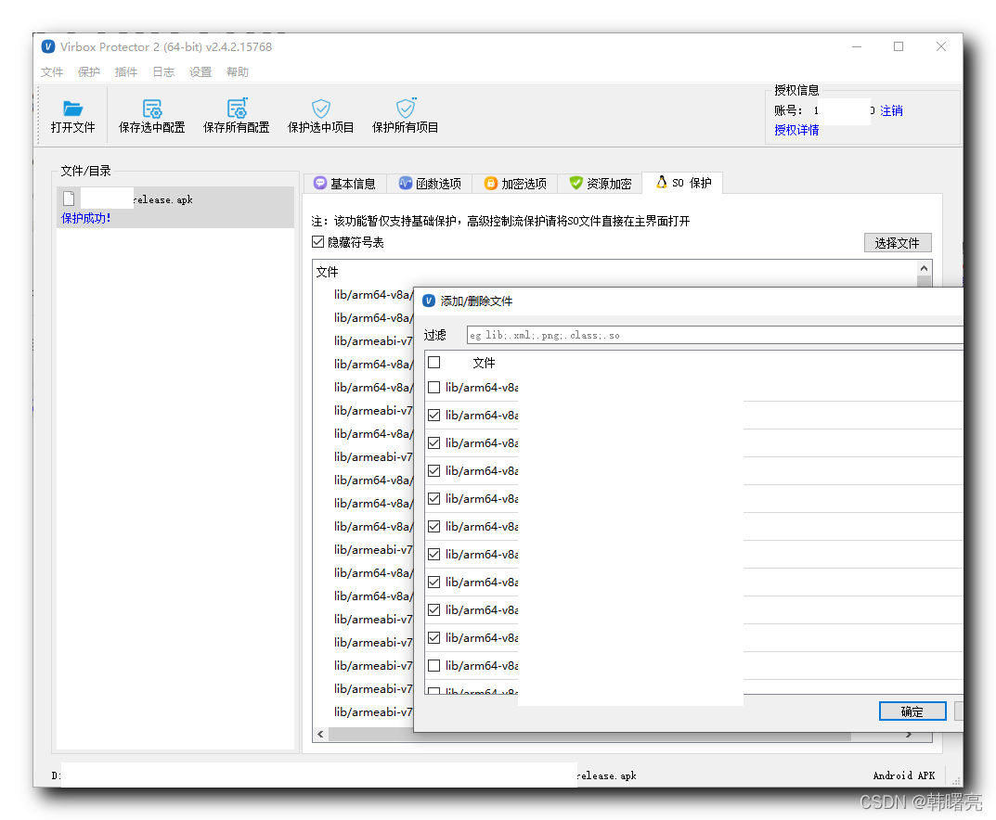The width and height of the screenshot is (996, 820).
Task: Switch to the SO 保护 tab
Action: (x=683, y=183)
